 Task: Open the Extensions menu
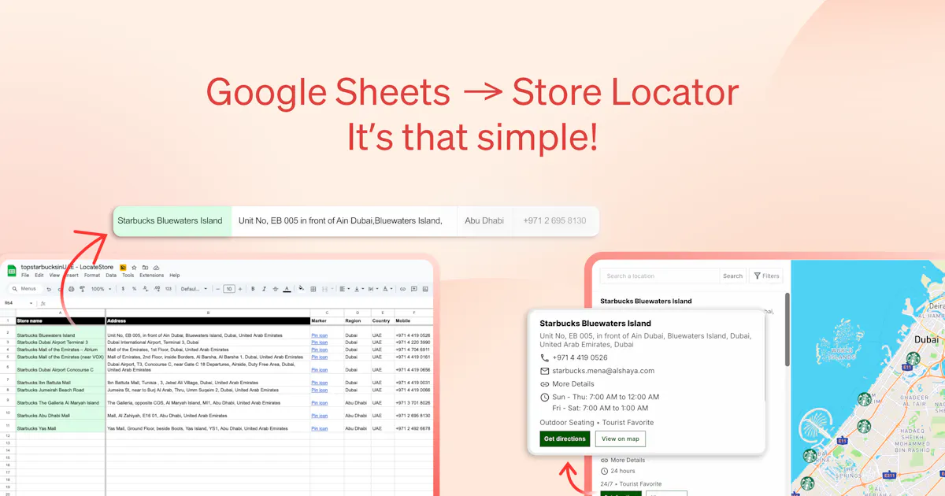pos(152,276)
